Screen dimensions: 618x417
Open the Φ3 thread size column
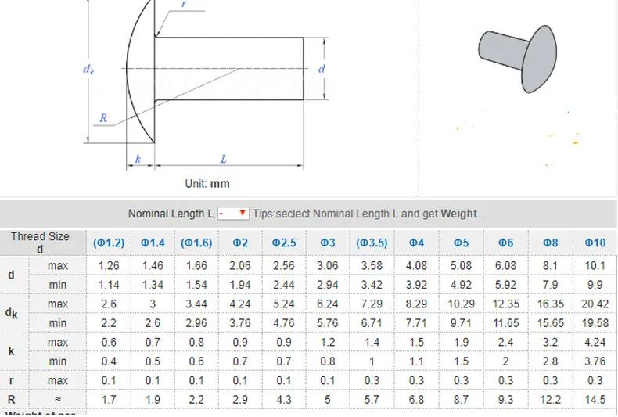(x=328, y=243)
